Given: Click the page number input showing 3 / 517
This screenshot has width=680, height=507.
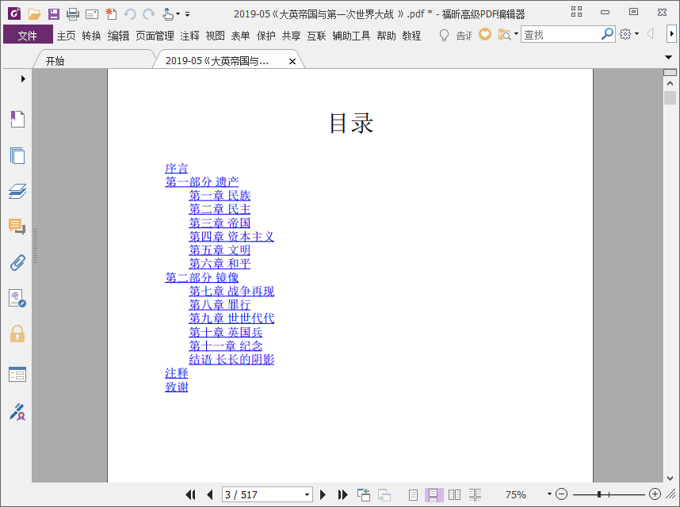Looking at the screenshot, I should click(262, 494).
